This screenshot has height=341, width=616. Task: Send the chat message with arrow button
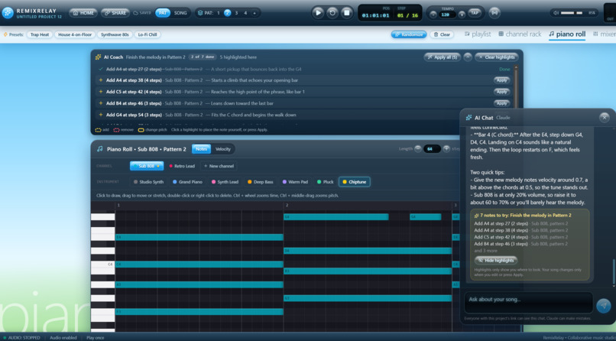(604, 305)
